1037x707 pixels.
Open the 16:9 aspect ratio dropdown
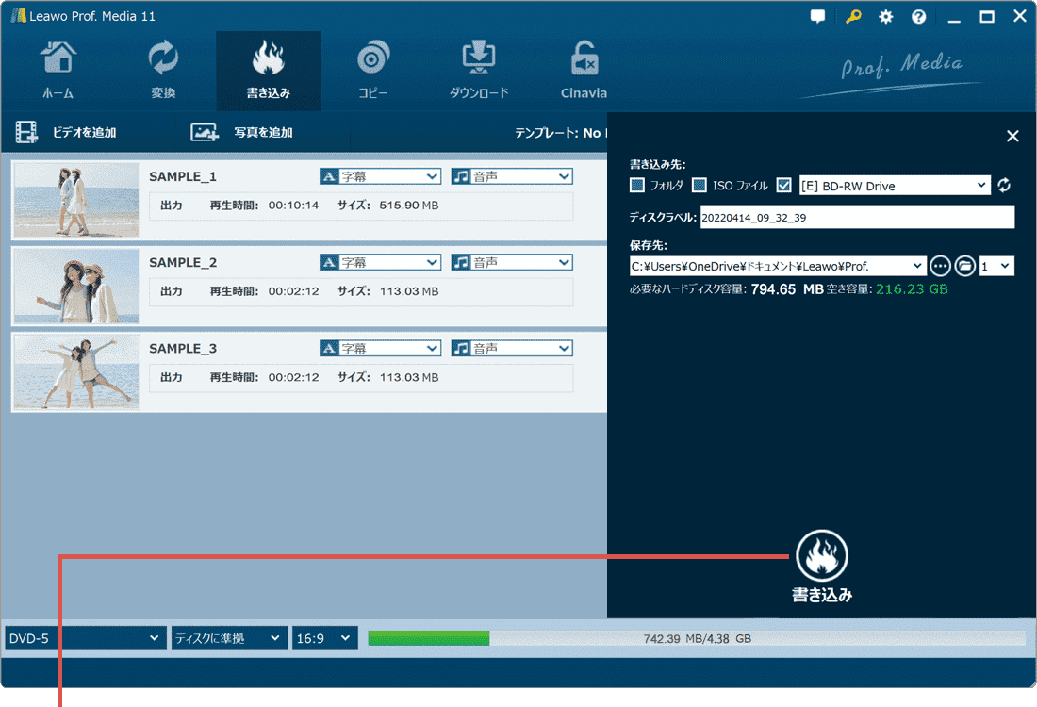[x=325, y=638]
